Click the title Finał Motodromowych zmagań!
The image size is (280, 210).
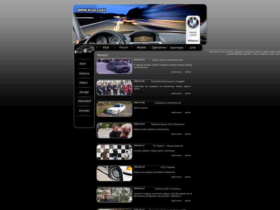168,82
